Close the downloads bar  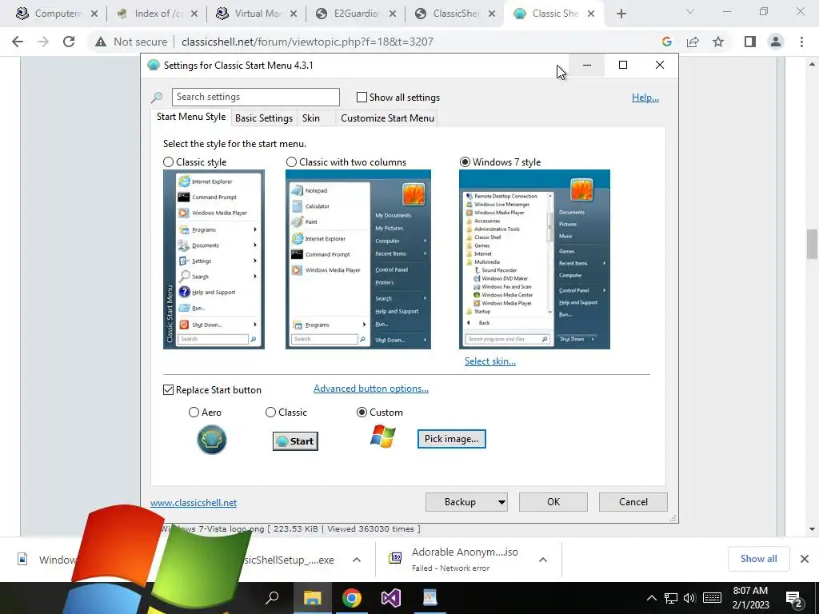point(805,559)
